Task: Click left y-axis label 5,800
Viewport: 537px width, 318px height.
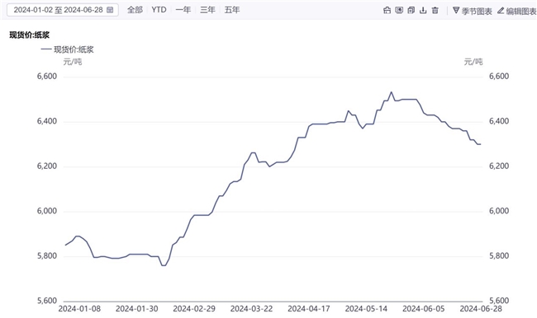Action: tap(47, 256)
